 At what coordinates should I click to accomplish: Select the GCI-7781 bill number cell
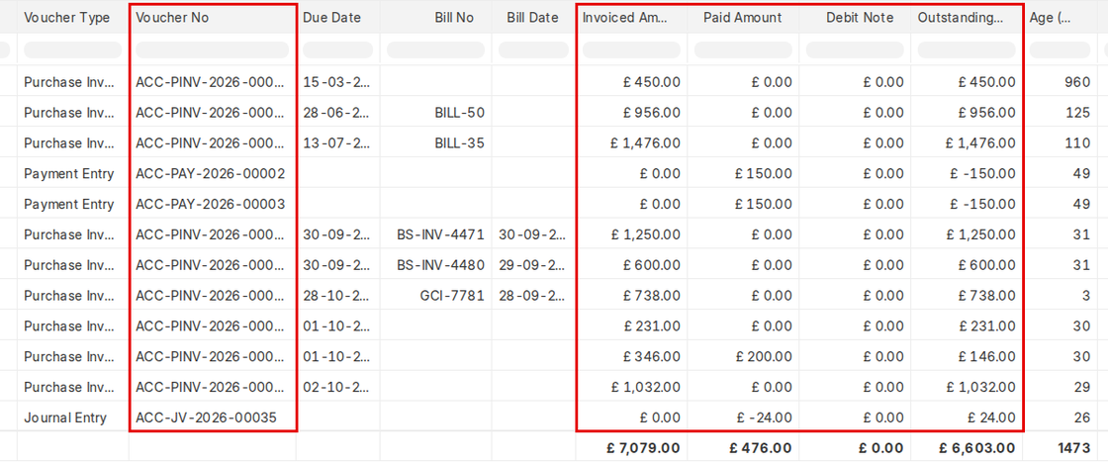click(436, 295)
